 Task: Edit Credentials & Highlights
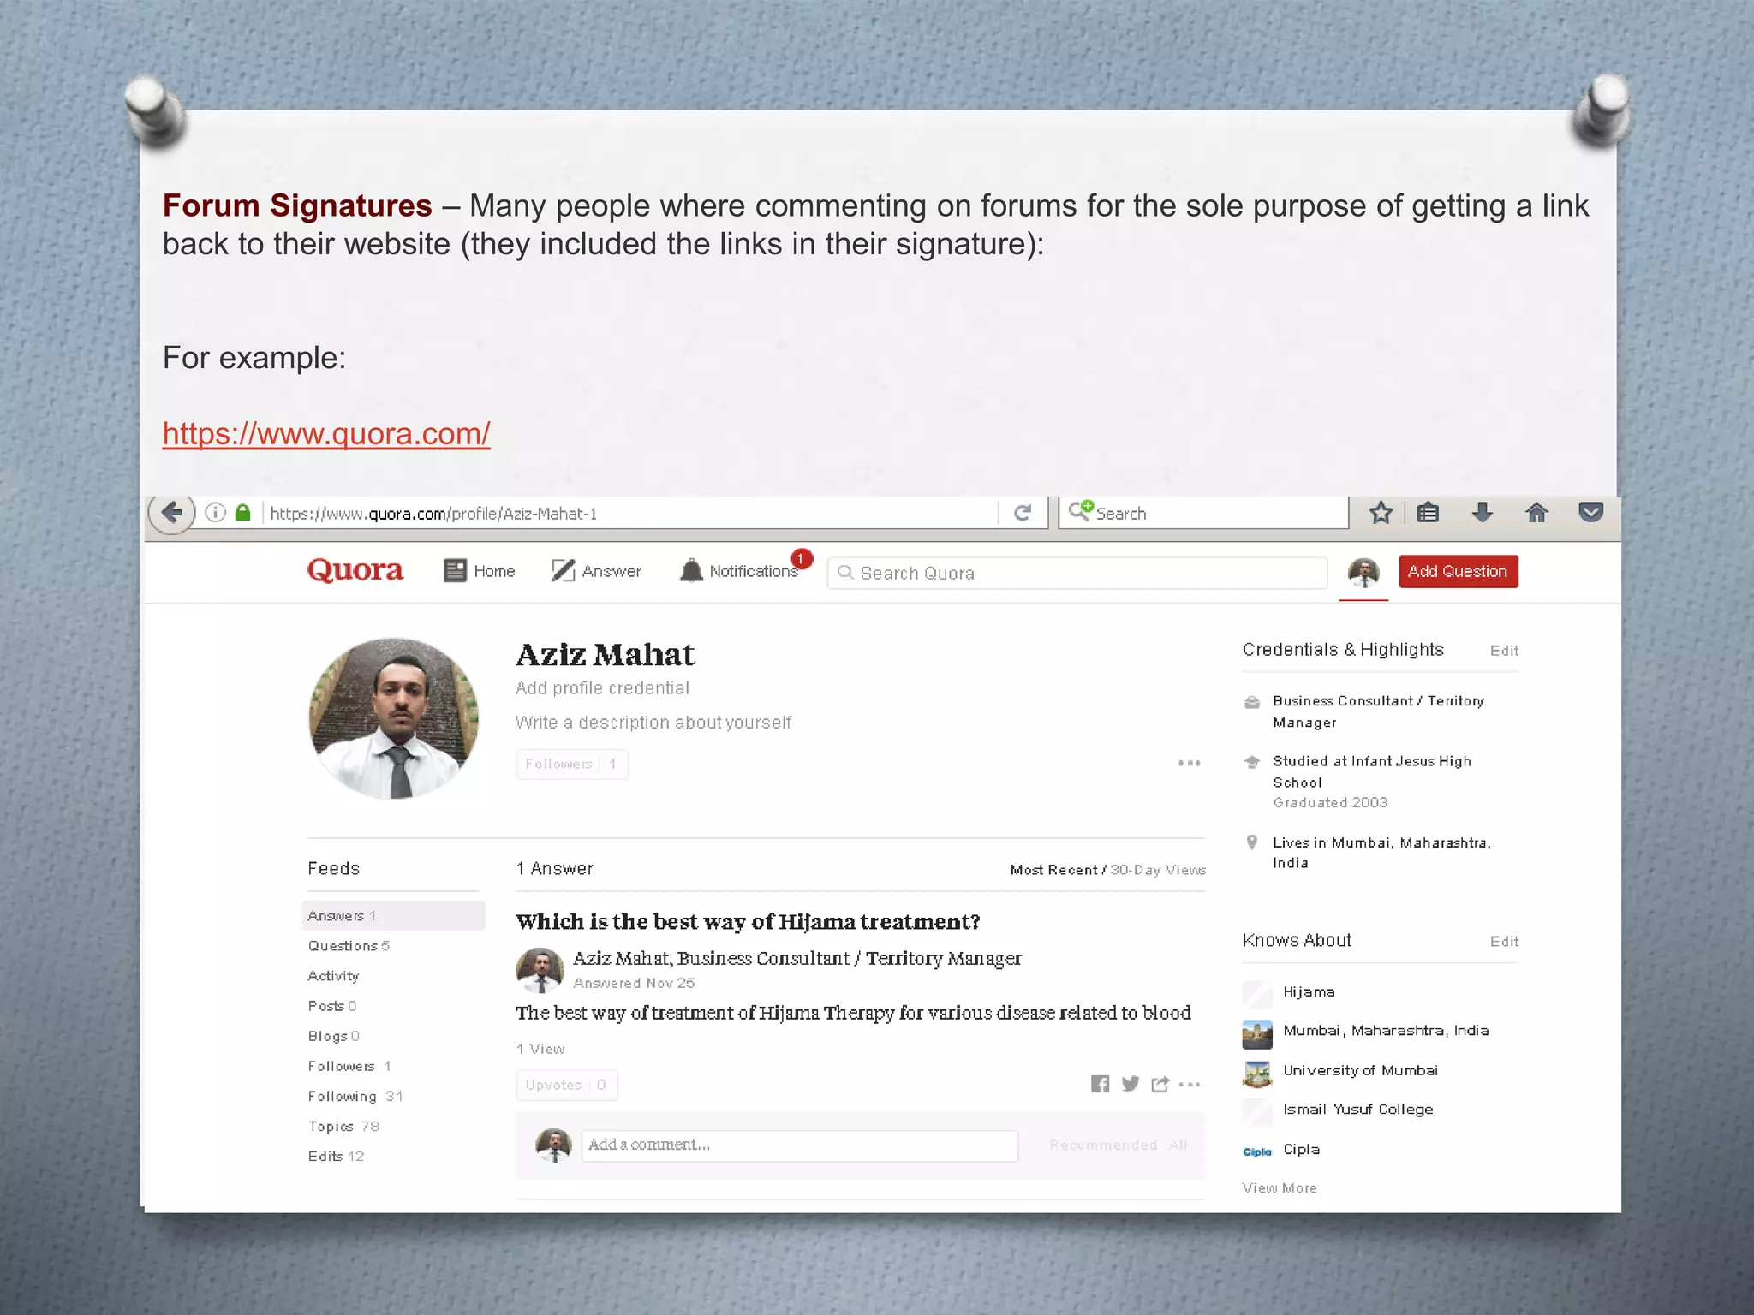[x=1504, y=651]
